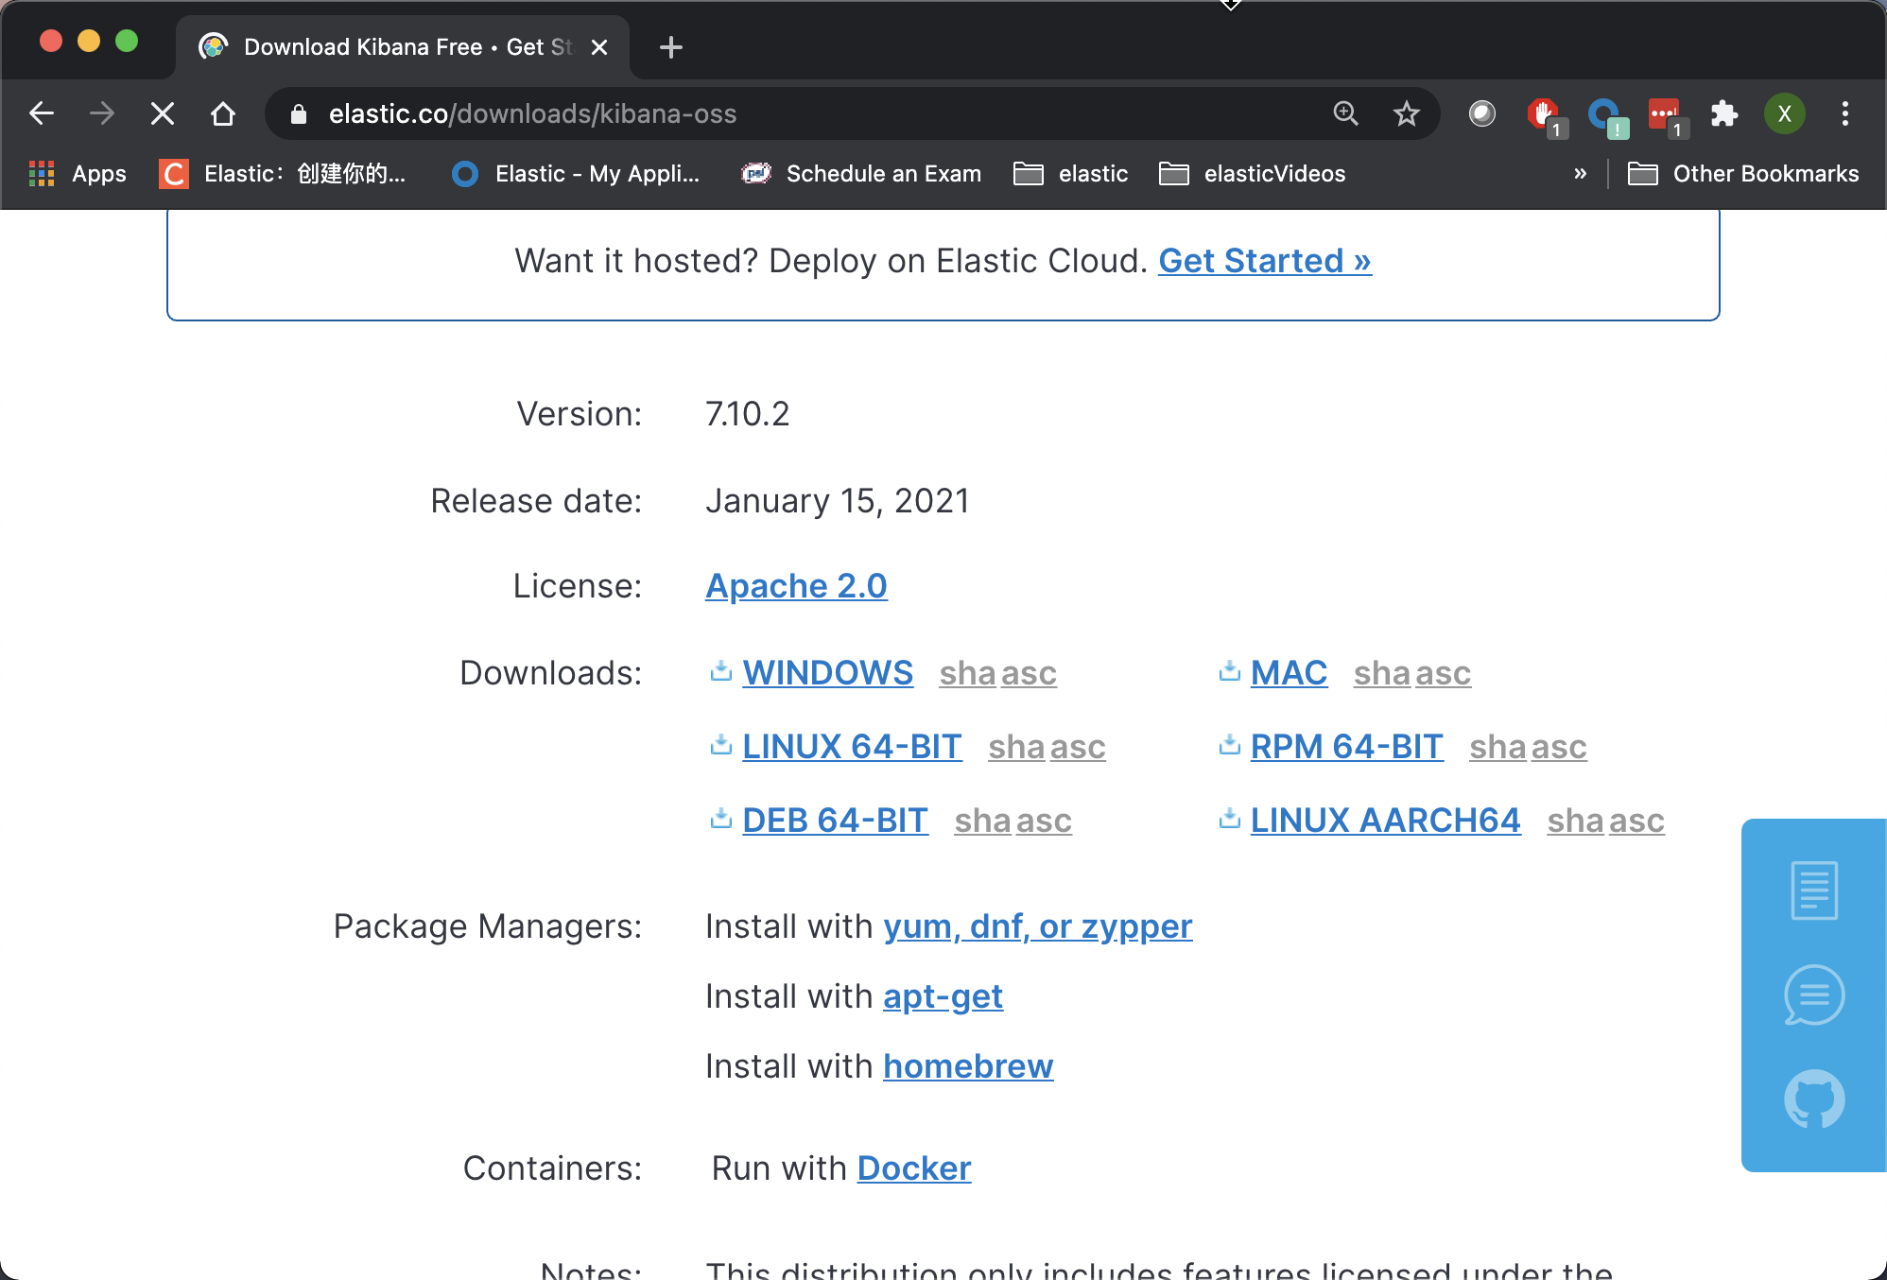Open the ad blocker extension icon
The height and width of the screenshot is (1280, 1887).
coord(1543,113)
